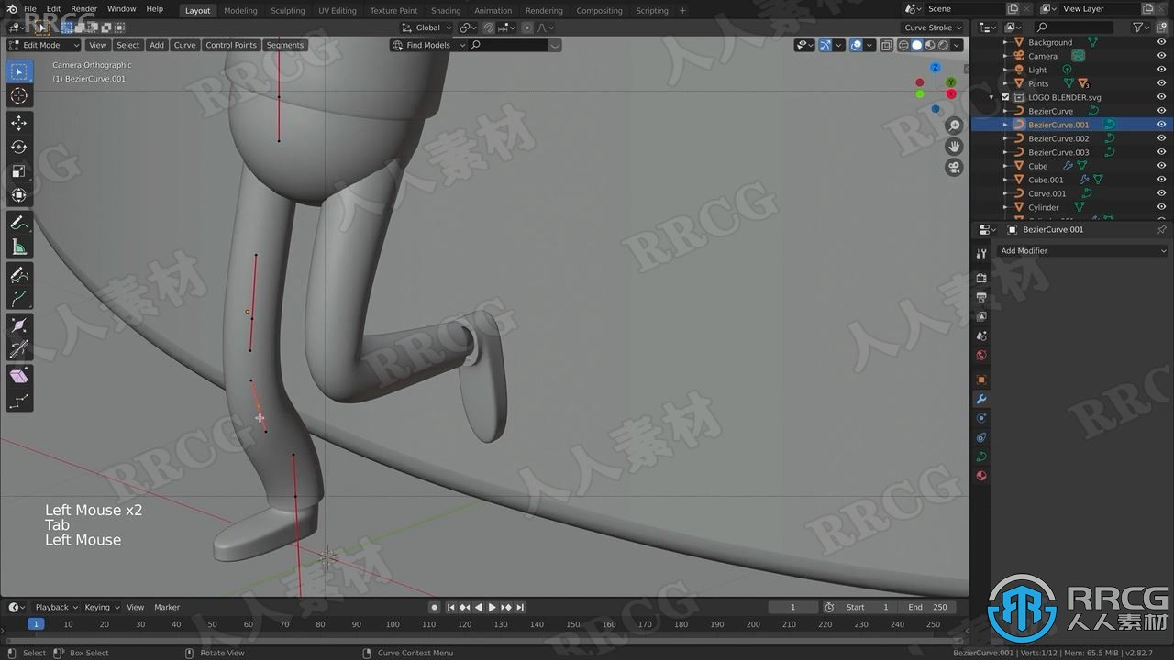The width and height of the screenshot is (1174, 660).
Task: Open the Render menu
Action: [x=83, y=9]
